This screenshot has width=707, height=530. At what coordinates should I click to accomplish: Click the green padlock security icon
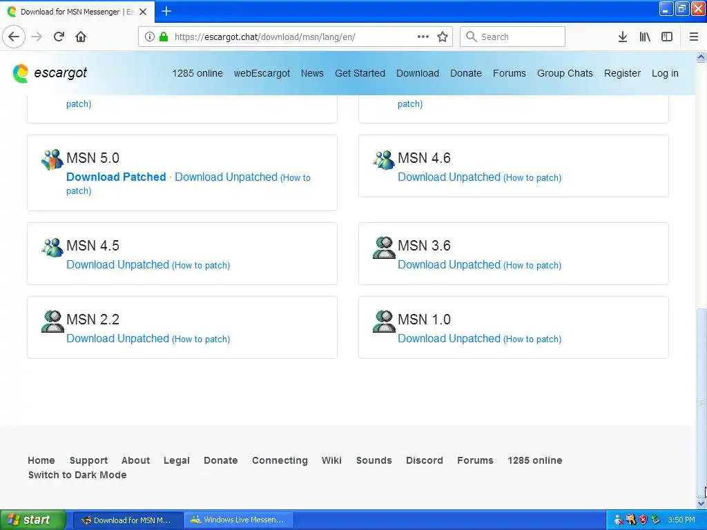click(x=164, y=37)
